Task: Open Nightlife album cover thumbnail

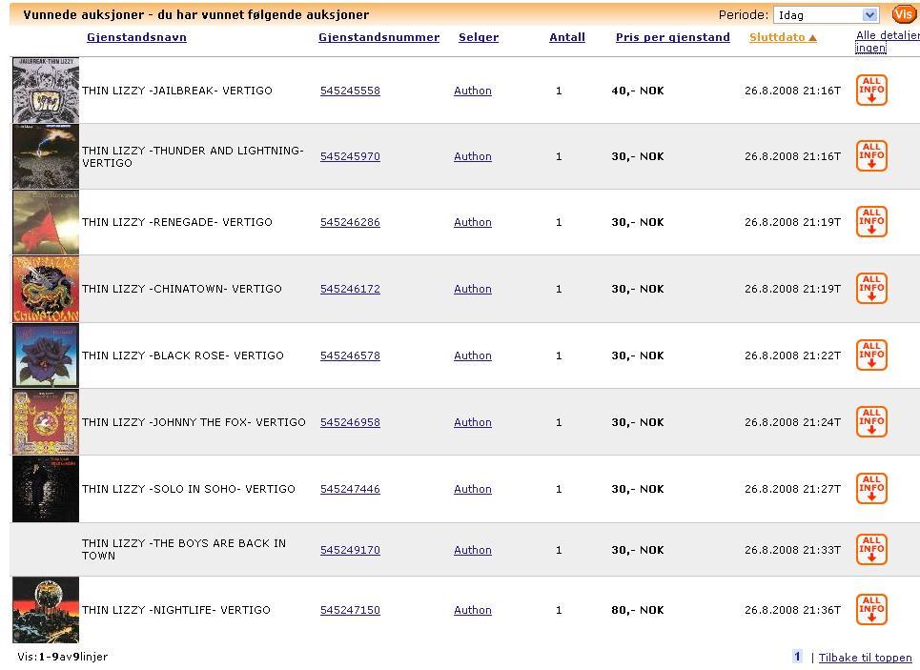Action: point(46,610)
